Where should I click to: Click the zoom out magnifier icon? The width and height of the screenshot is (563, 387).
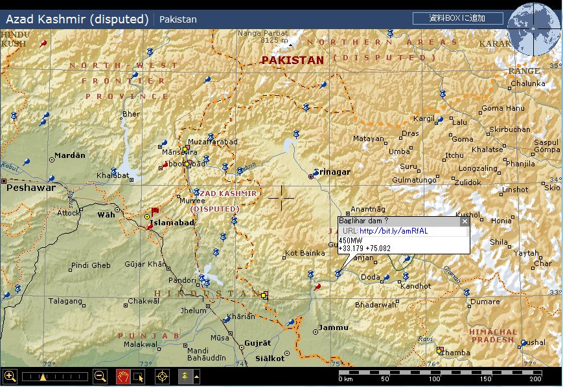(100, 376)
